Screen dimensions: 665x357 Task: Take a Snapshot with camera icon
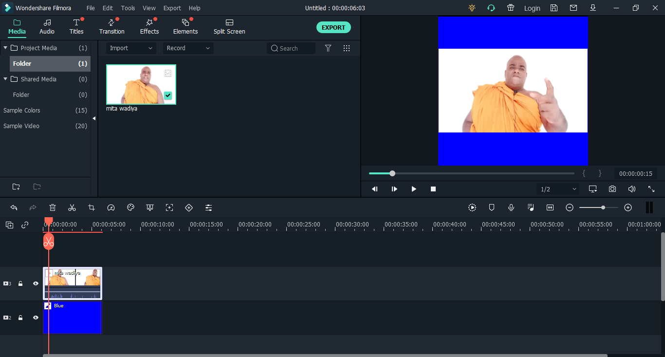click(x=612, y=189)
